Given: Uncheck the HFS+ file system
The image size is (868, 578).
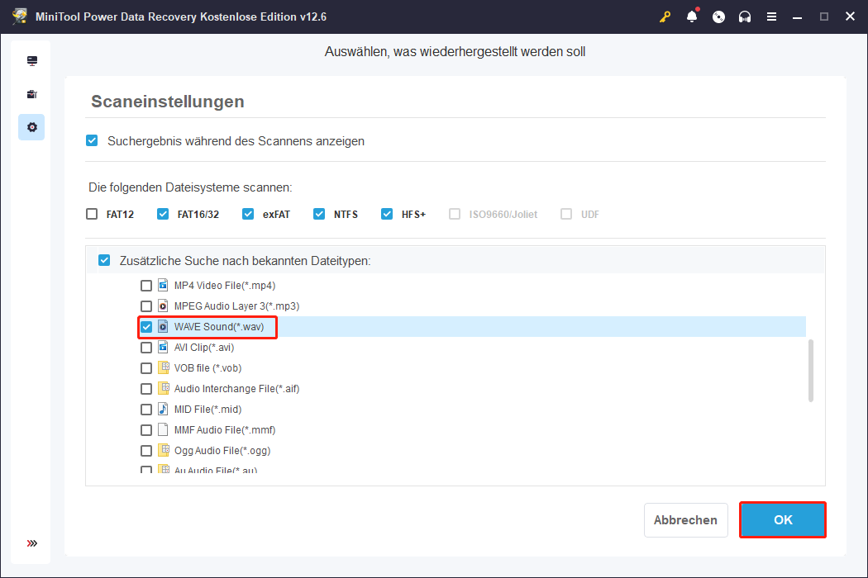Looking at the screenshot, I should coord(387,214).
